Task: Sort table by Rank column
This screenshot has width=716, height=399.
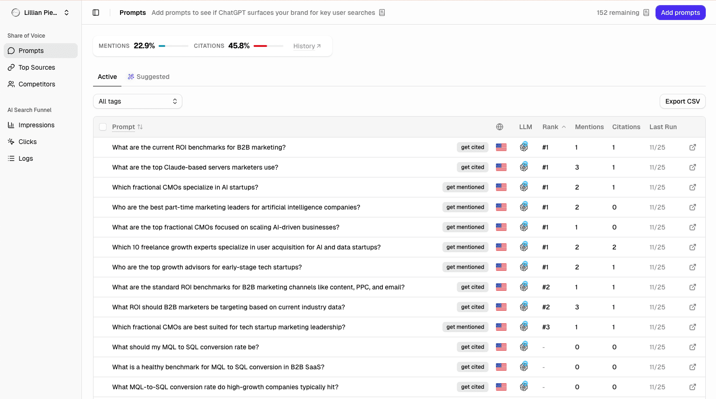Action: [554, 127]
